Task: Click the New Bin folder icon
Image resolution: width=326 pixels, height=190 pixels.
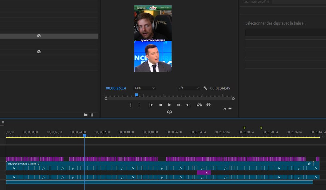Action: (86, 115)
